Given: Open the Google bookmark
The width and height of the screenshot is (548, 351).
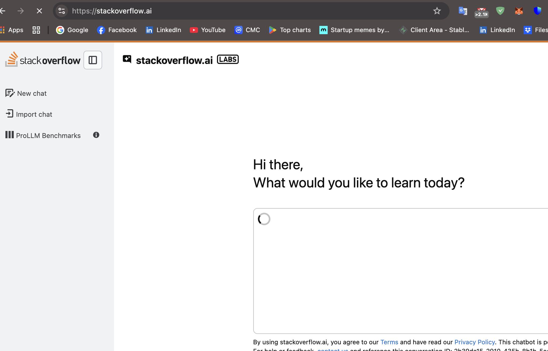Looking at the screenshot, I should [72, 30].
